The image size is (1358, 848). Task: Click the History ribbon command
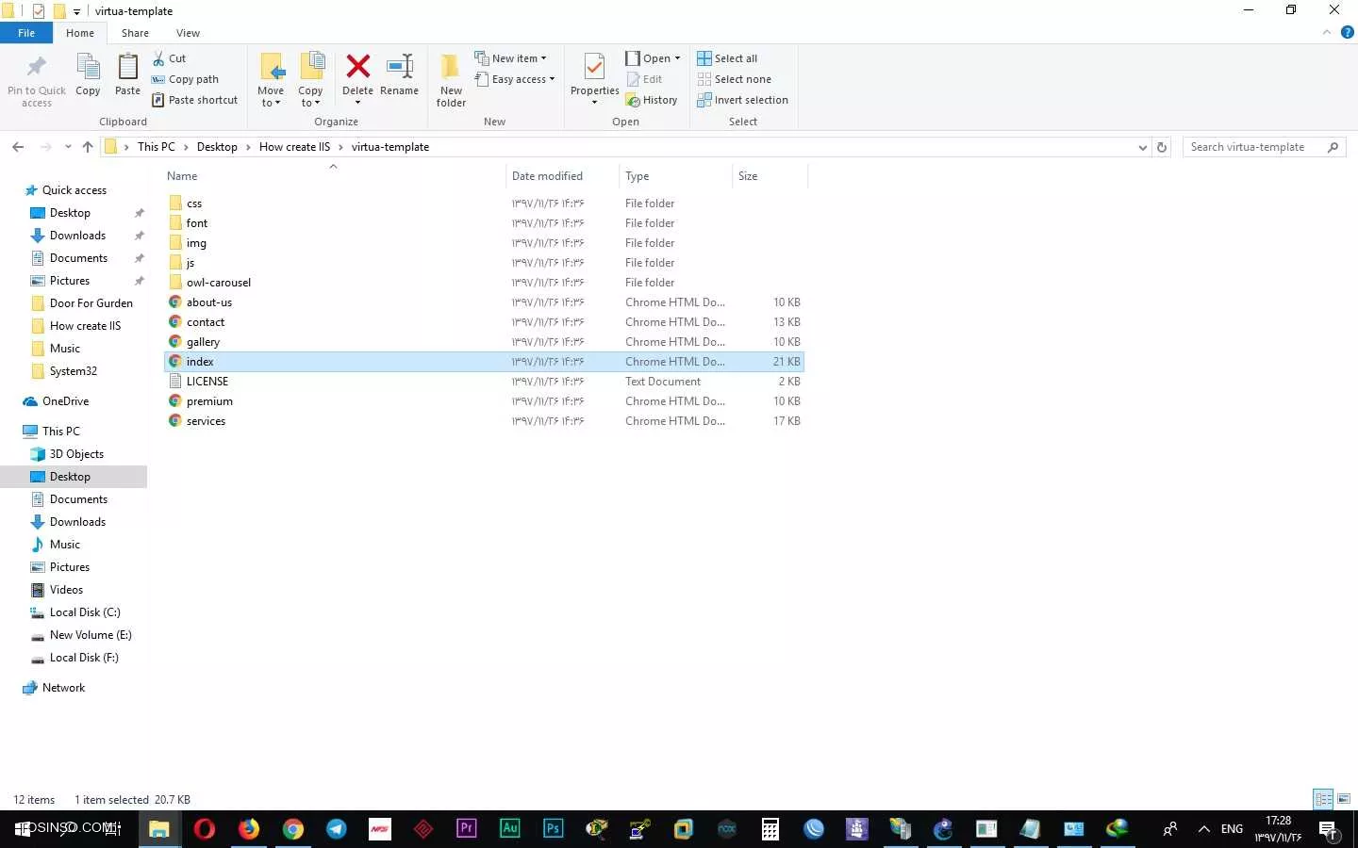tap(652, 100)
